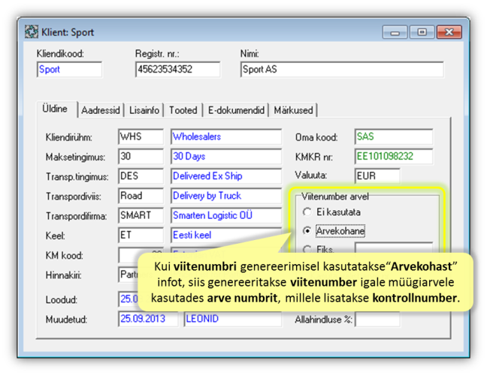Click the Loodud date field
This screenshot has height=375, width=487.
(x=128, y=298)
